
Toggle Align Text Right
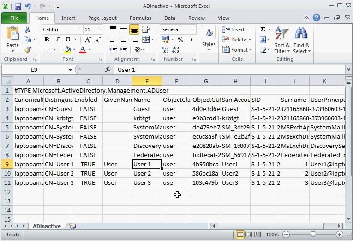[x=134, y=40]
